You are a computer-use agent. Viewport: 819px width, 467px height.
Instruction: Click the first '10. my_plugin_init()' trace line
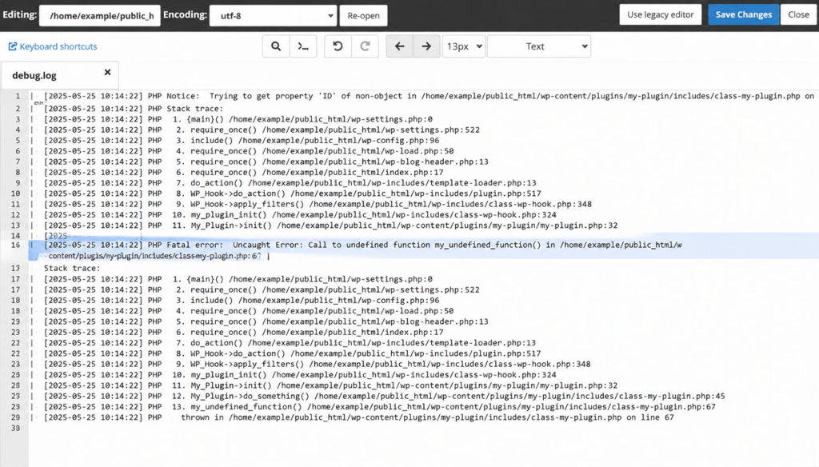[x=301, y=214]
